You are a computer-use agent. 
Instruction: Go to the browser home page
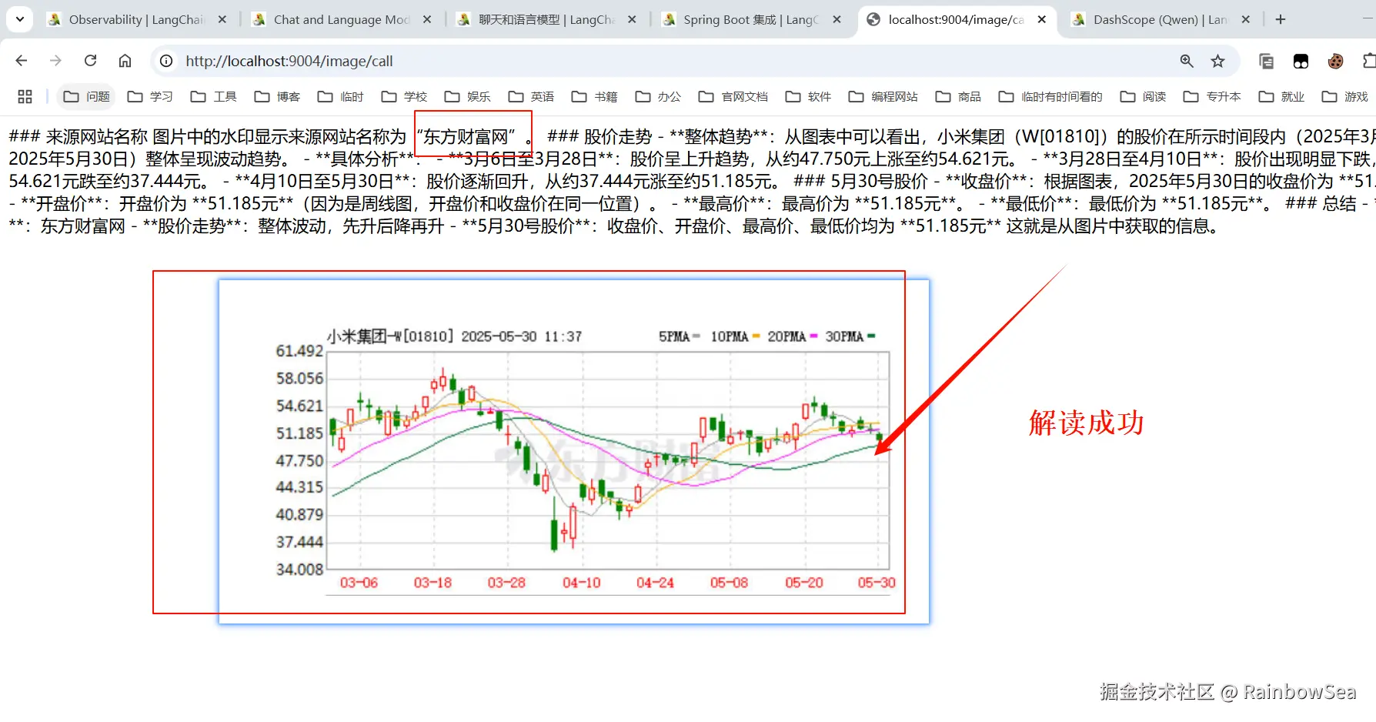[125, 61]
